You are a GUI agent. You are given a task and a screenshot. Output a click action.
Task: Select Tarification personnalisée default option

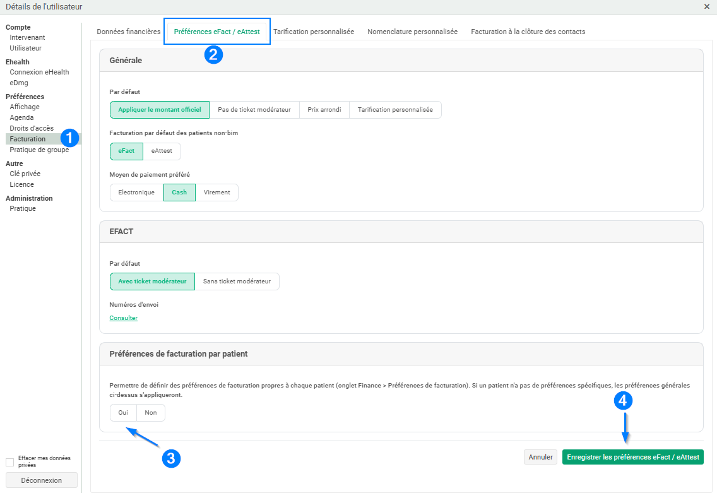pos(395,110)
